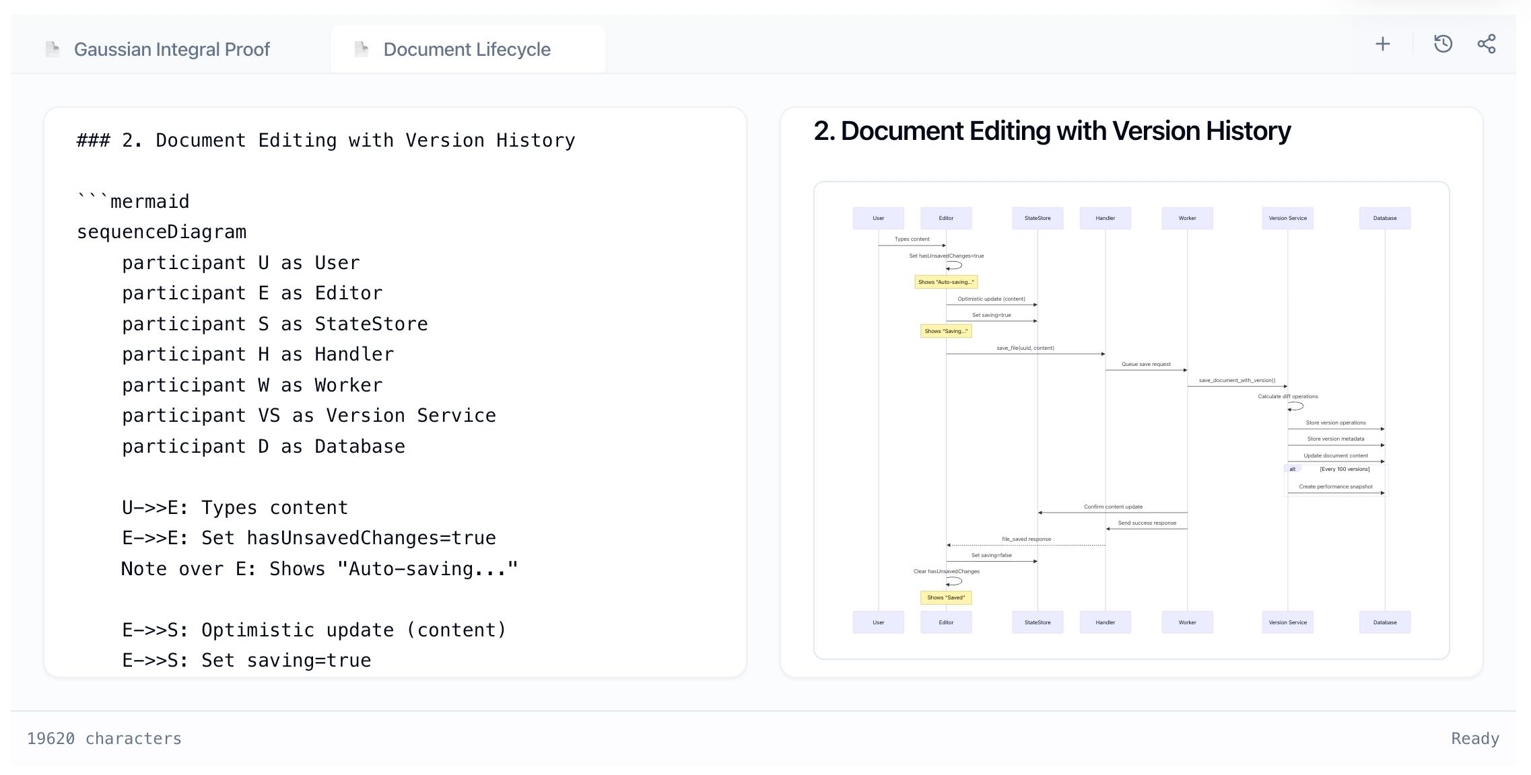Open version history using the clock icon
Image resolution: width=1531 pixels, height=775 pixels.
[1442, 43]
